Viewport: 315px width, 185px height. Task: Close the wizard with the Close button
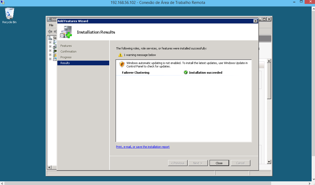(219, 163)
